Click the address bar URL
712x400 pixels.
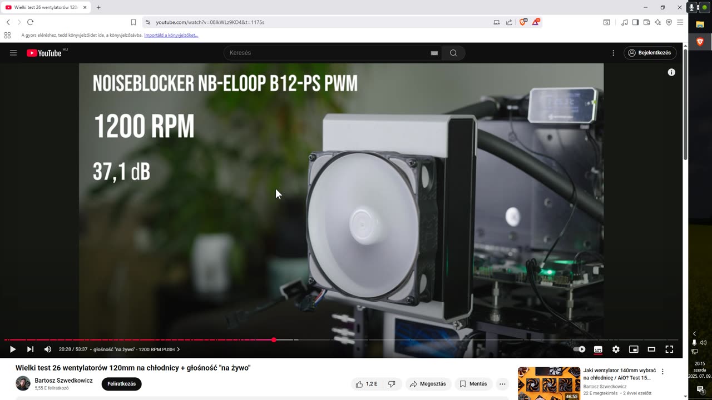pos(210,22)
